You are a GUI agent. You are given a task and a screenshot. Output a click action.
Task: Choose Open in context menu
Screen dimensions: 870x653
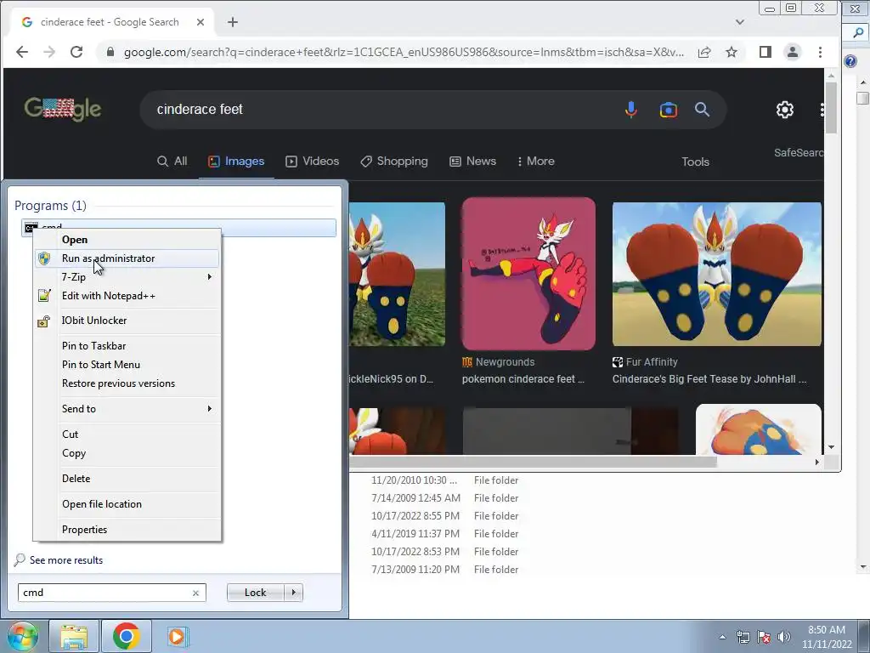(x=127, y=240)
